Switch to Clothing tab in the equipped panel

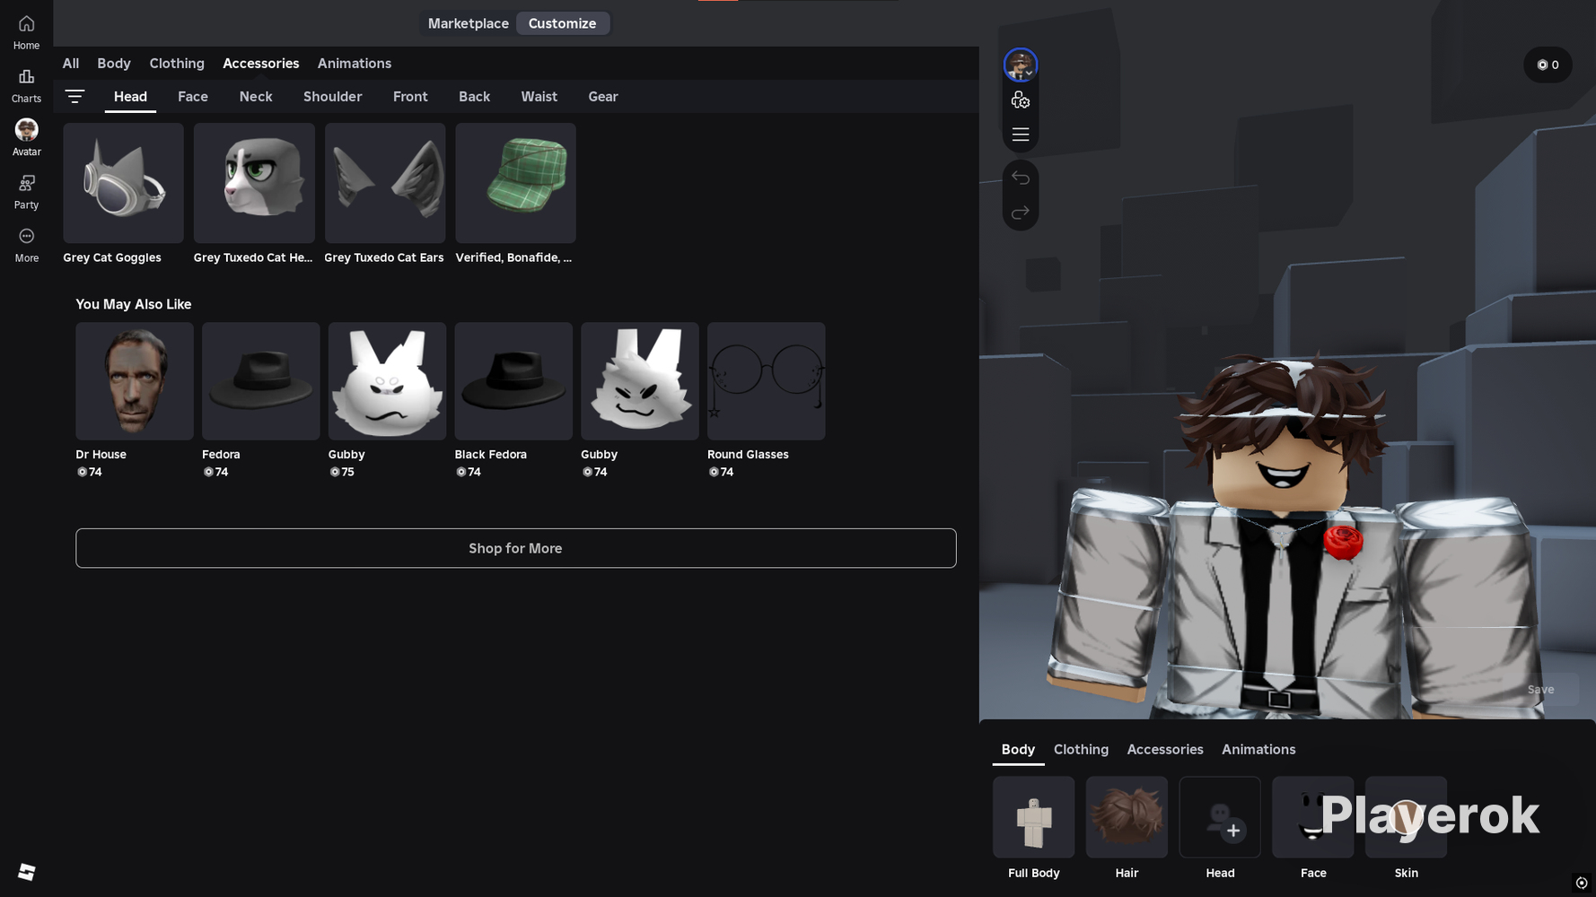[1082, 750]
